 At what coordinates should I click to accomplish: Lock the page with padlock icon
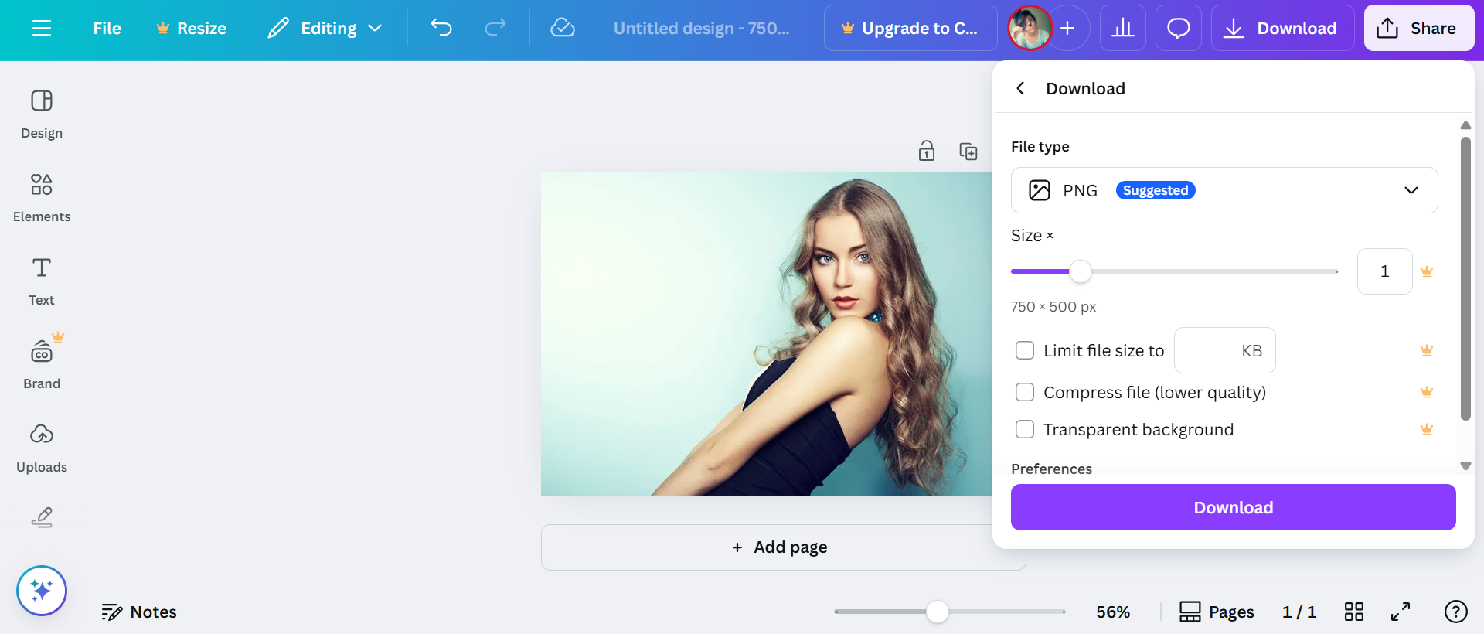pos(927,151)
